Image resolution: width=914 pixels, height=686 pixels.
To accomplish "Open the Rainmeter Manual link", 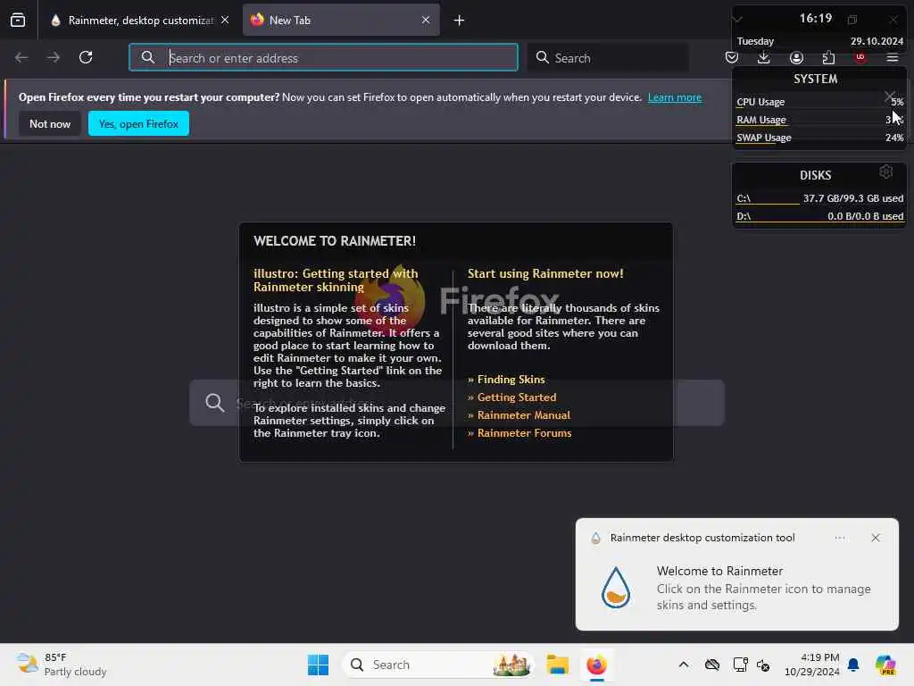I will coord(524,415).
